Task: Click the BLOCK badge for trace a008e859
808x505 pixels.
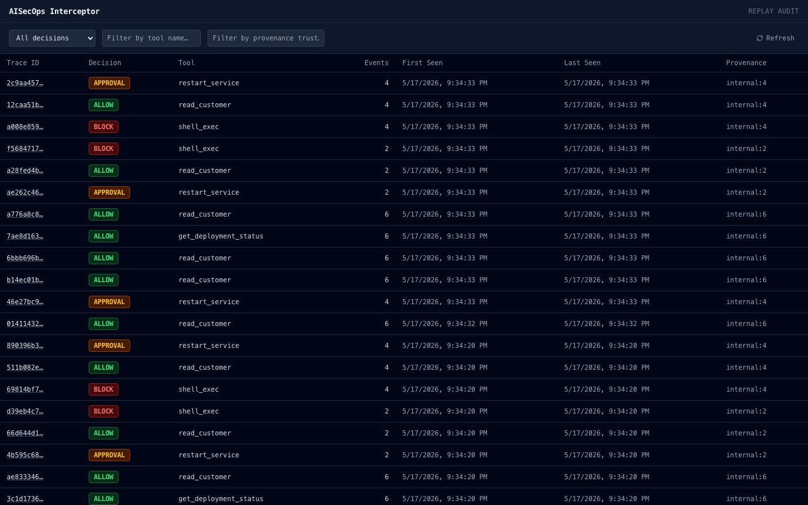Action: pyautogui.click(x=103, y=127)
